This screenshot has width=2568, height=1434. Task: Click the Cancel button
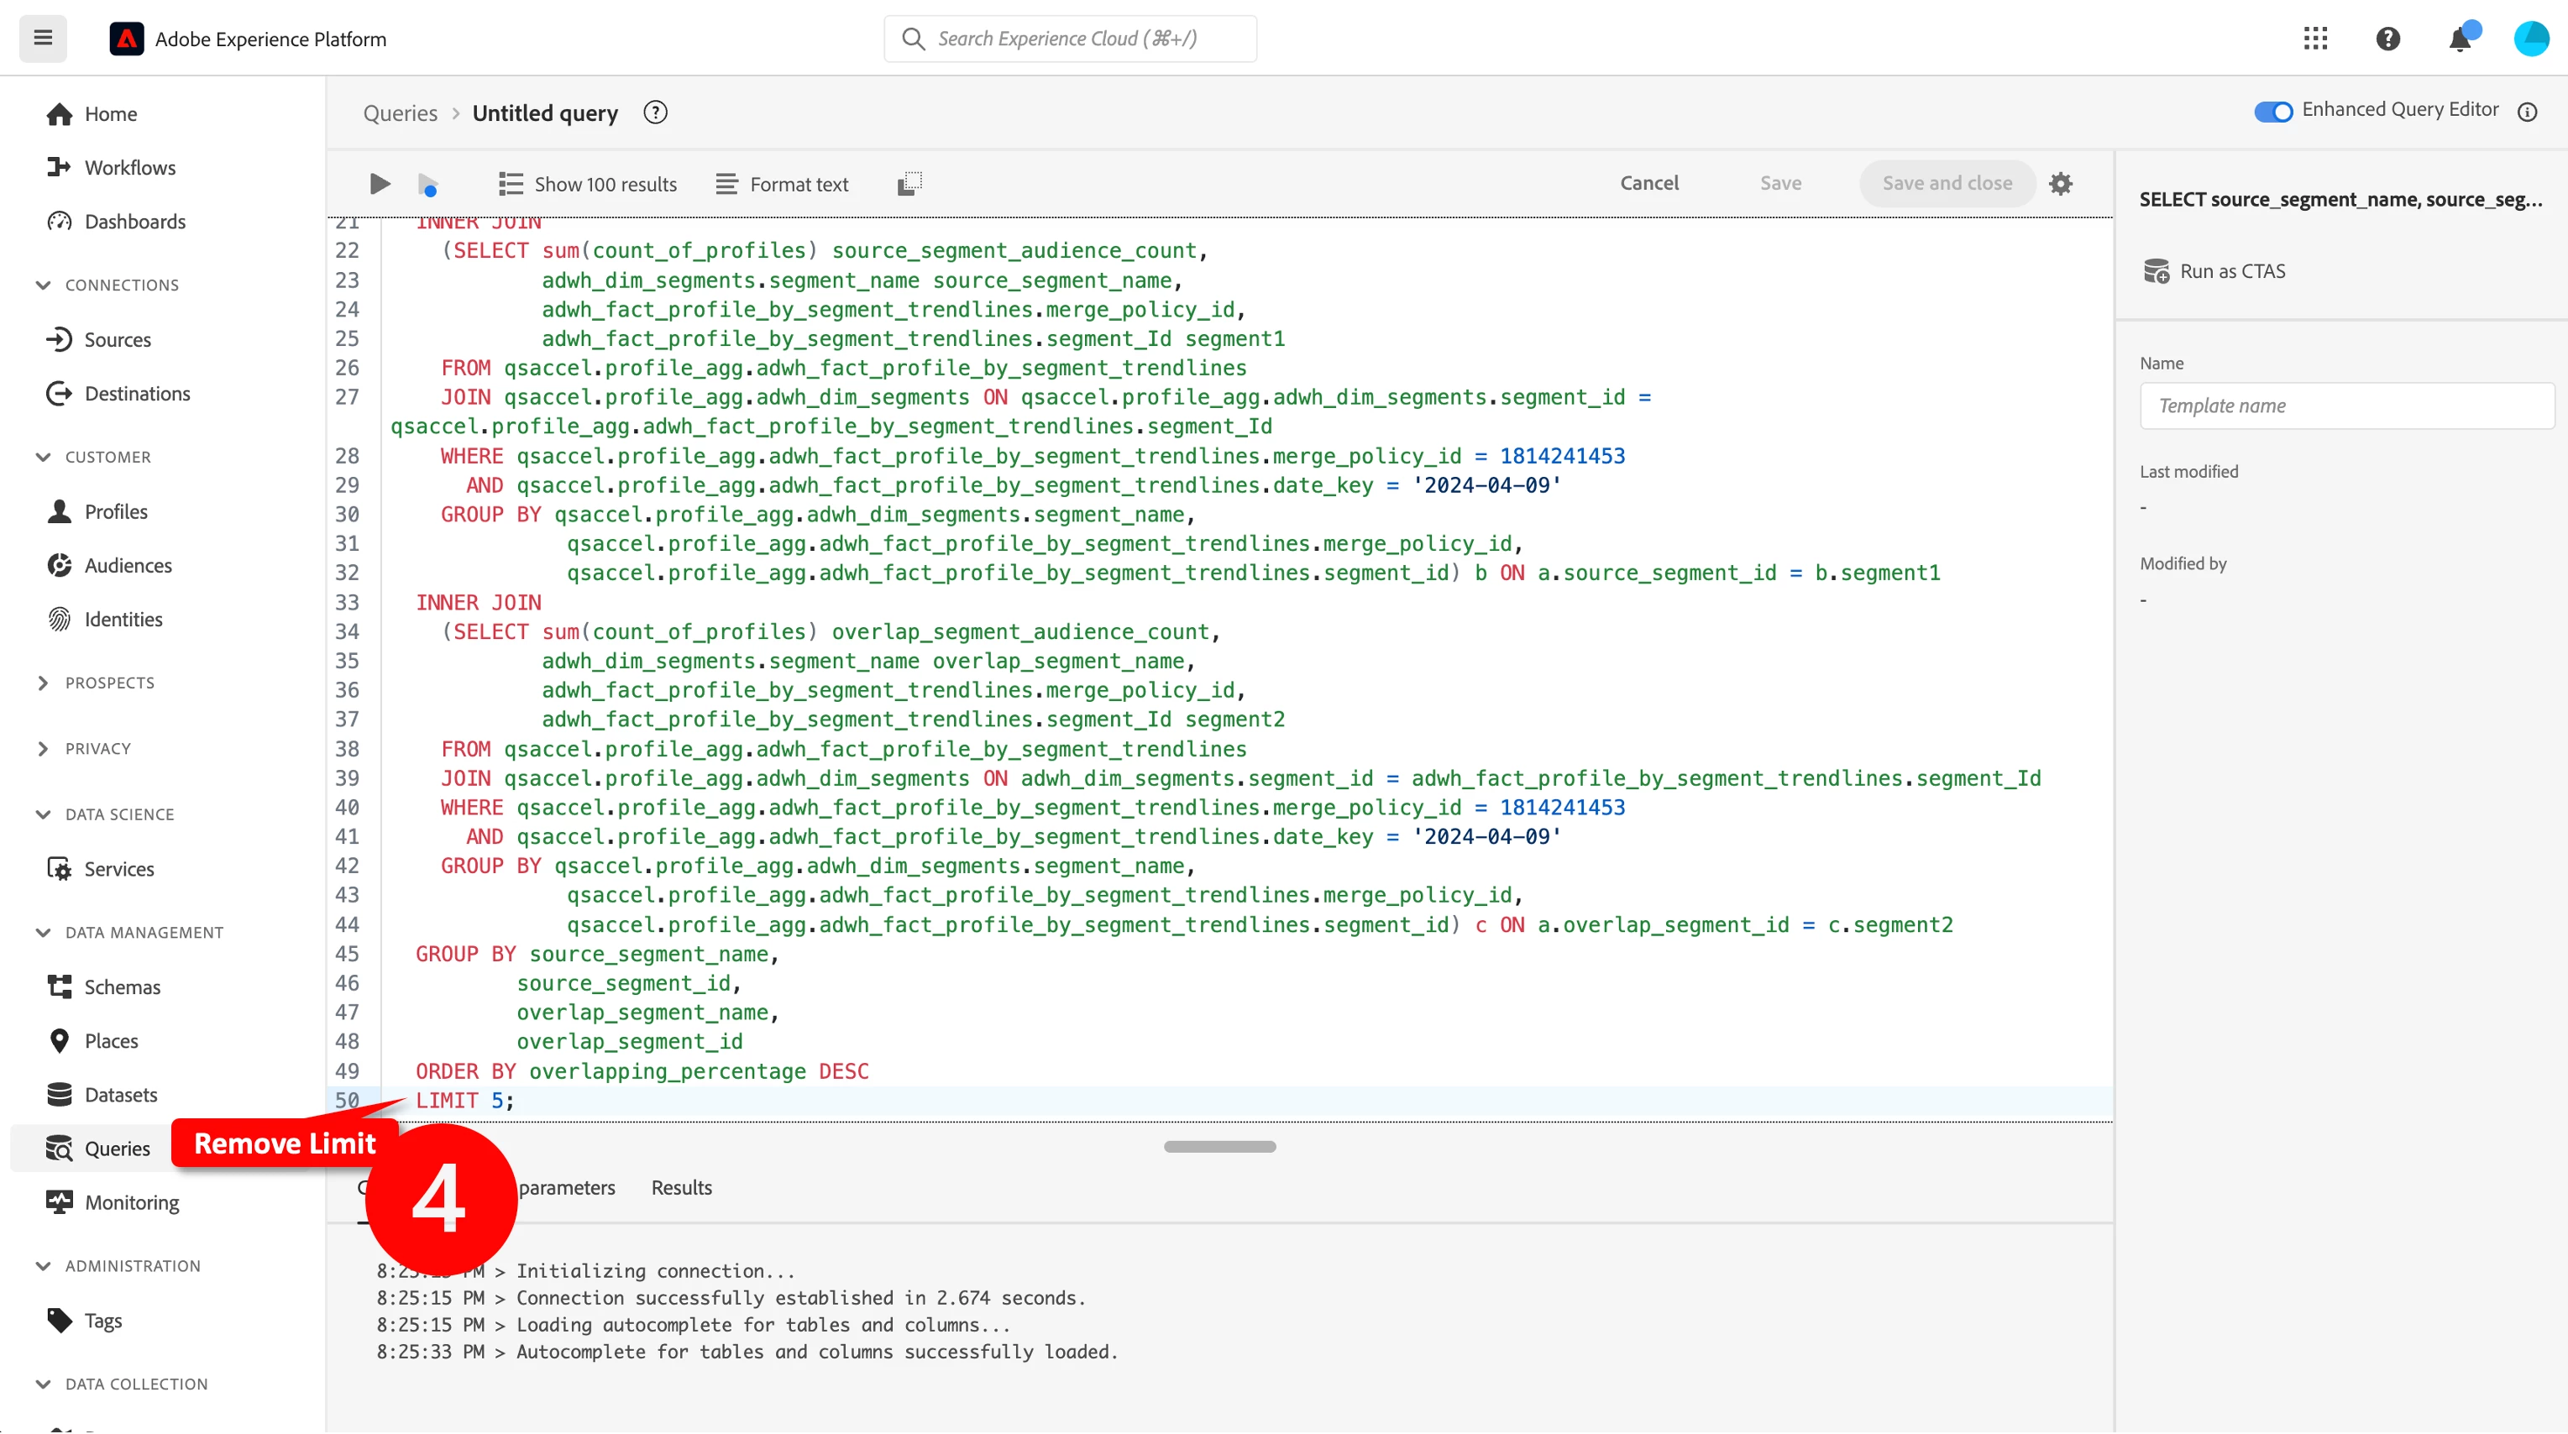point(1648,183)
